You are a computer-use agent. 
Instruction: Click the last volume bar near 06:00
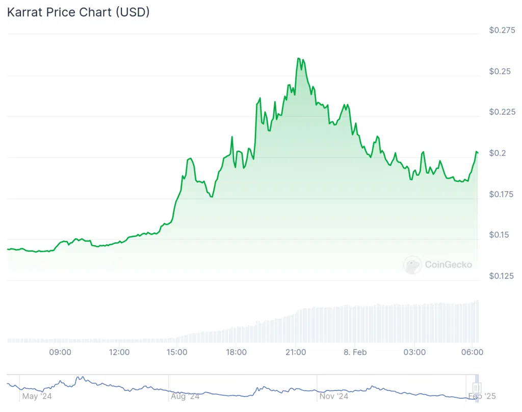478,321
